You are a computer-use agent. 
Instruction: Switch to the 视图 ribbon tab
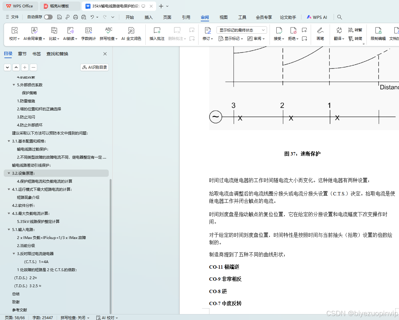(x=224, y=17)
